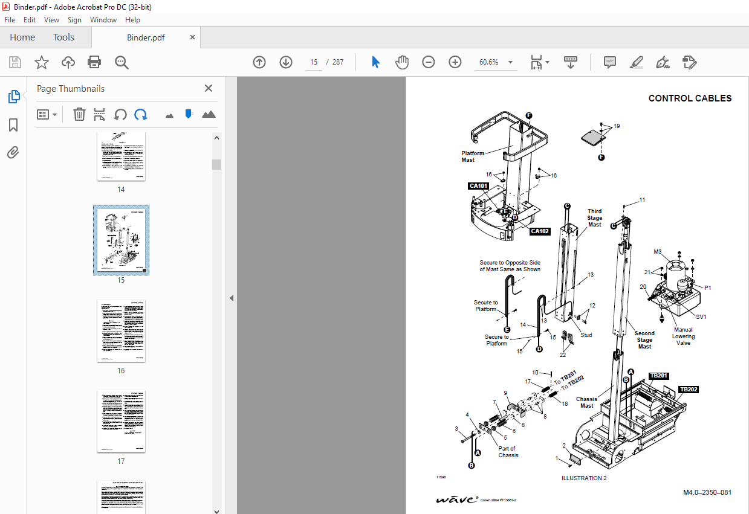Click the thumbnails scrollbar up arrow

[x=216, y=137]
